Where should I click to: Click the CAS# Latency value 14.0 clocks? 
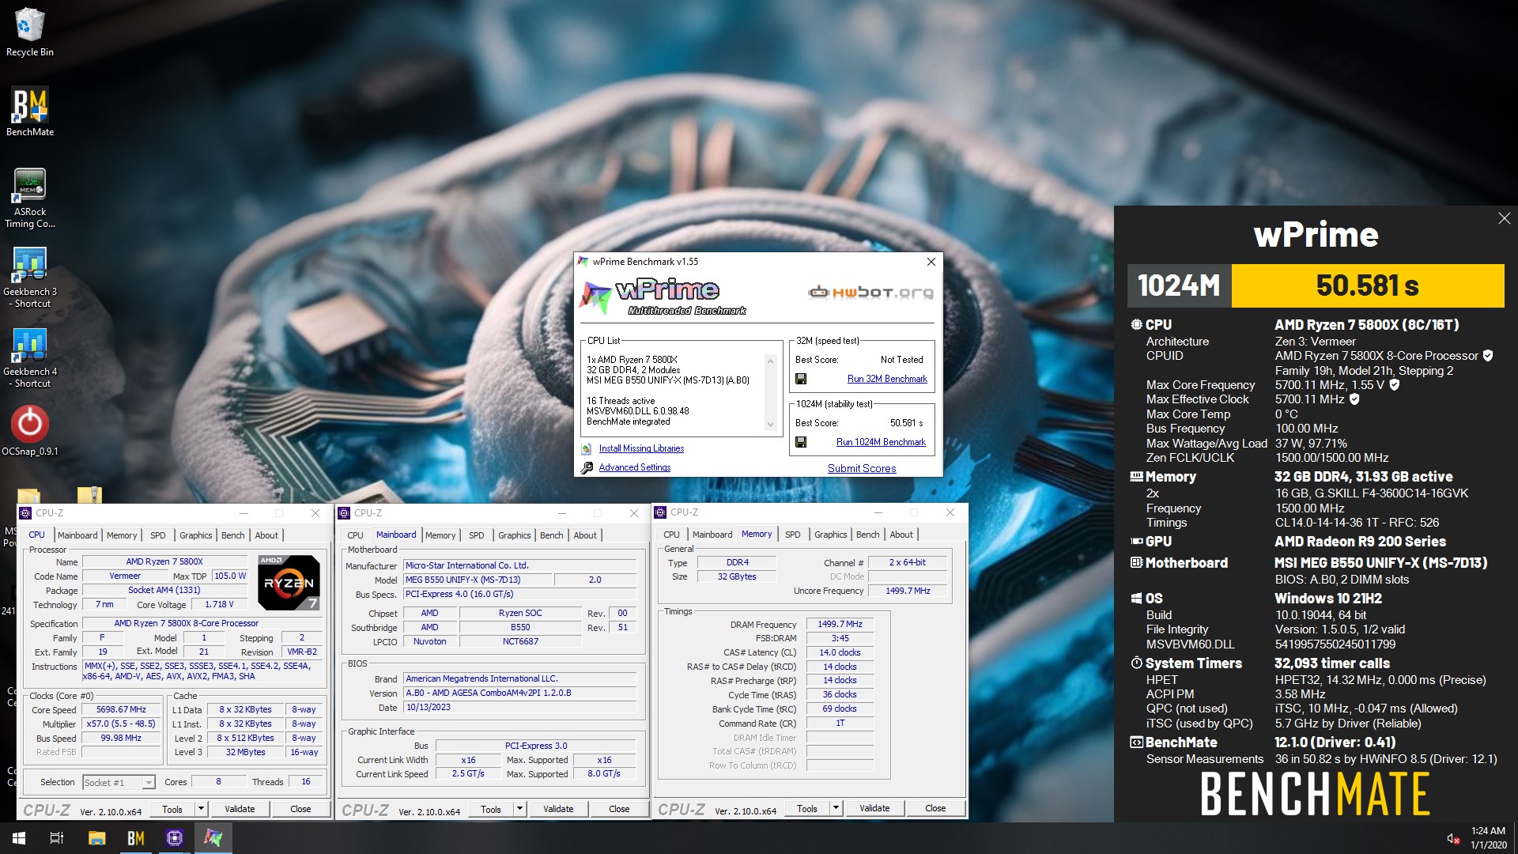point(840,652)
